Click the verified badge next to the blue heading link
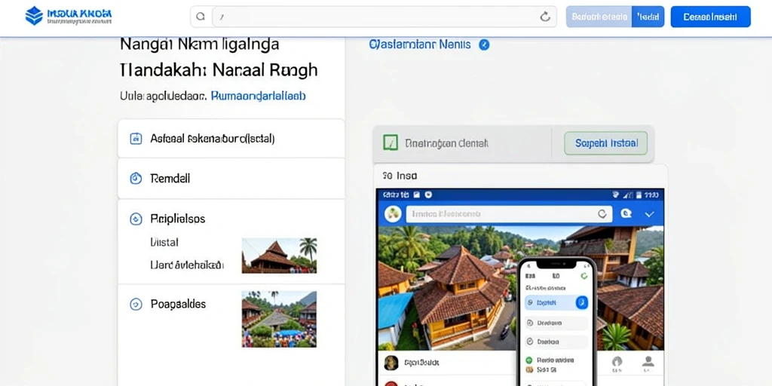 pos(485,44)
